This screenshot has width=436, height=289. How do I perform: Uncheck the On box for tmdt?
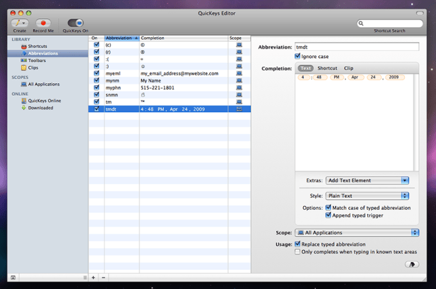point(96,109)
